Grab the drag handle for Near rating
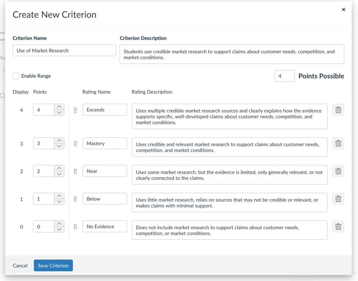Image resolution: width=358 pixels, height=281 pixels. click(76, 171)
